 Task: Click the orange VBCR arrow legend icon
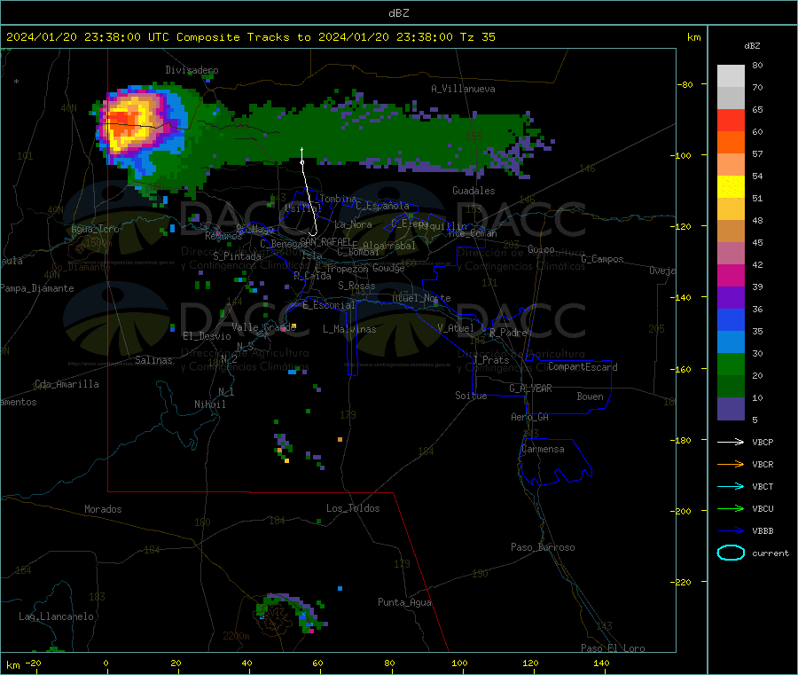tap(731, 464)
